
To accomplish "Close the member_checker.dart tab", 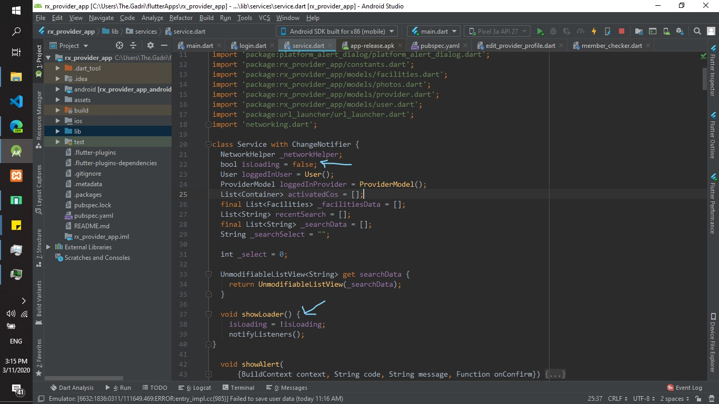I will point(647,46).
